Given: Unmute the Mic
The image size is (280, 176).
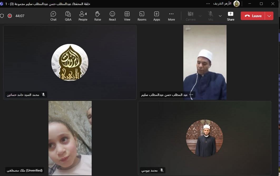Looking at the screenshot, I should coord(210,16).
